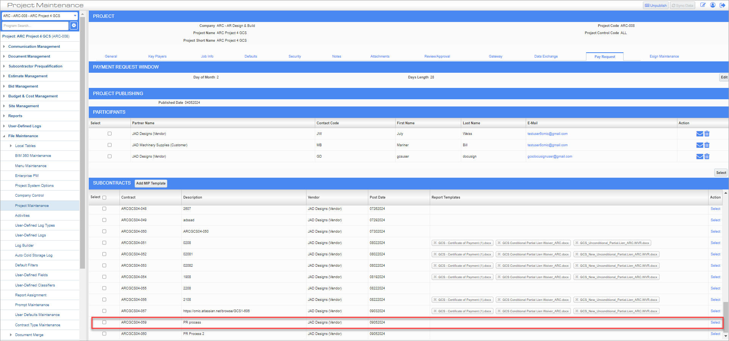The width and height of the screenshot is (729, 341).
Task: Expand Communication Management in sidebar
Action: tap(4, 47)
